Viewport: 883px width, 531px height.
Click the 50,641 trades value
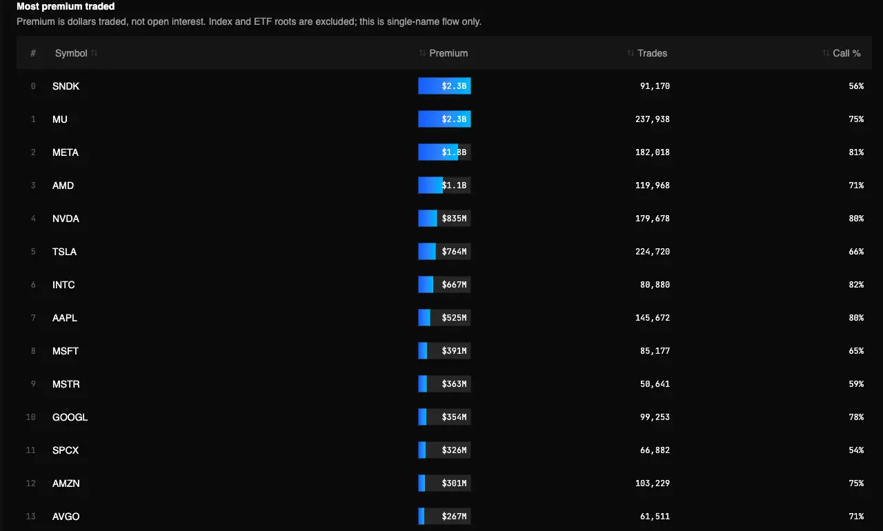(x=655, y=384)
